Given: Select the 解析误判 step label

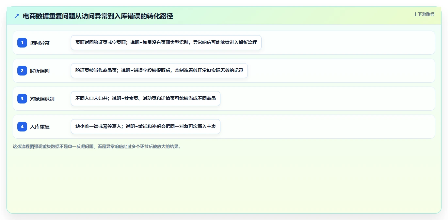Looking at the screenshot, I should point(40,71).
